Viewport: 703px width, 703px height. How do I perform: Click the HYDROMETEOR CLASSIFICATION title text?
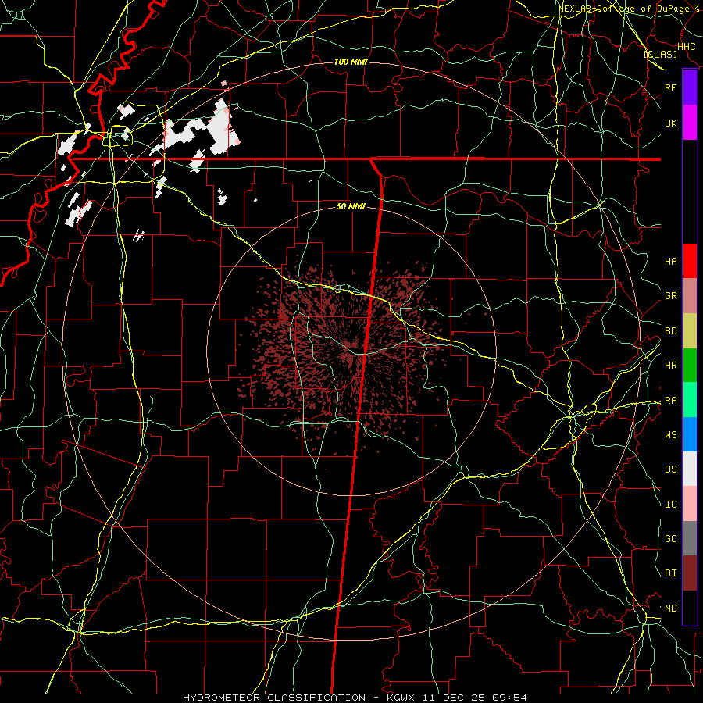coord(274,698)
